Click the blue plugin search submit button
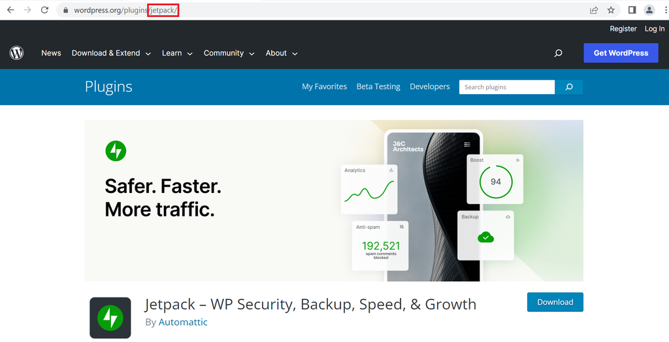 (569, 87)
